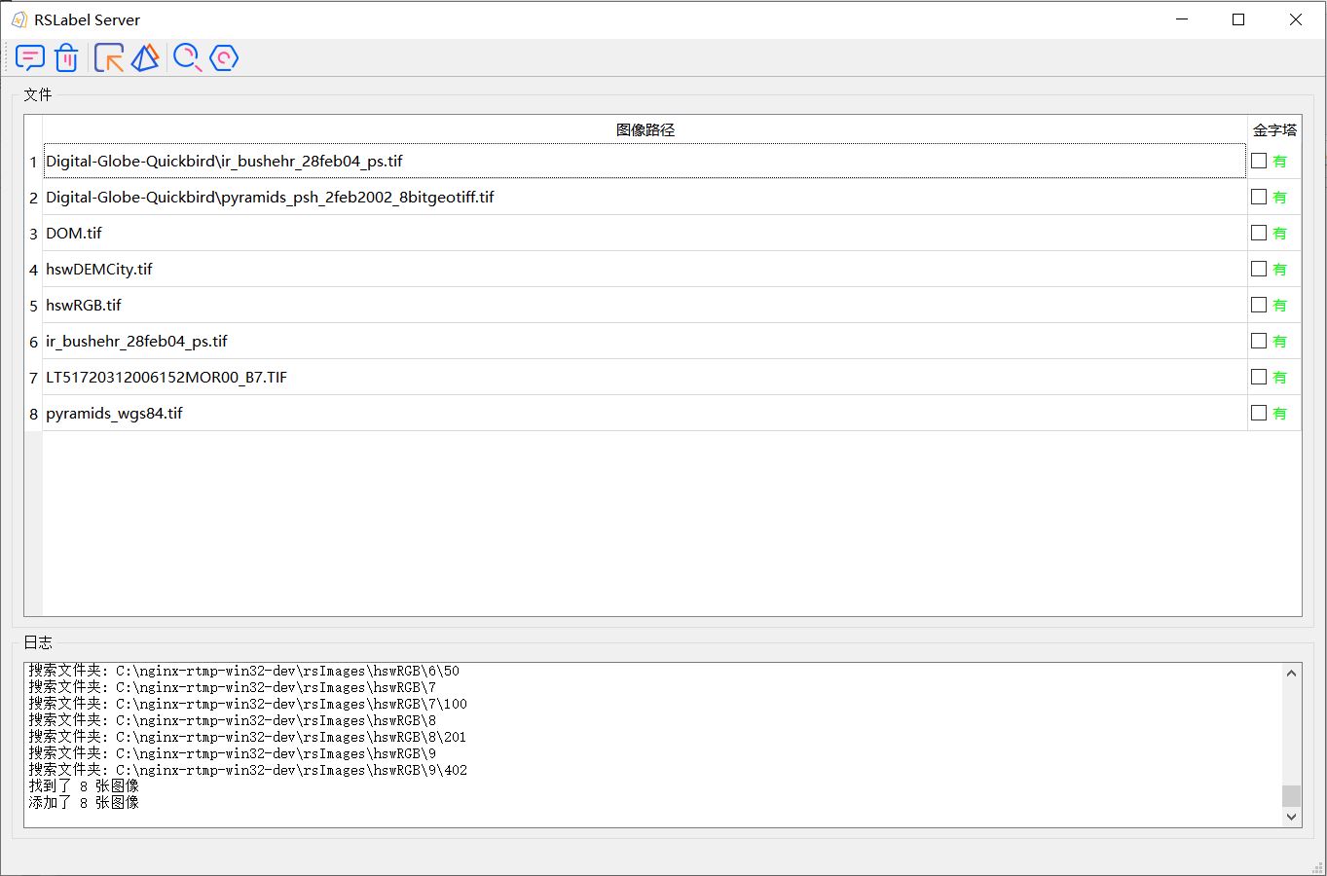Click the magnifier search icon
This screenshot has width=1327, height=876.
pyautogui.click(x=187, y=58)
